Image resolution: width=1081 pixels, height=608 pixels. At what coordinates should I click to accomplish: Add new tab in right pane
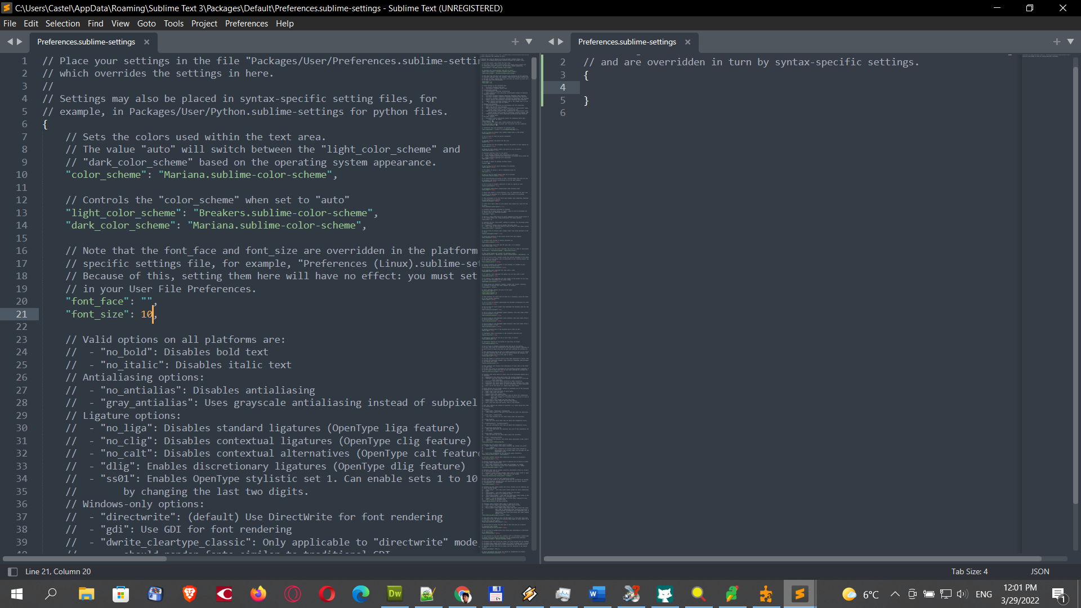point(1057,42)
